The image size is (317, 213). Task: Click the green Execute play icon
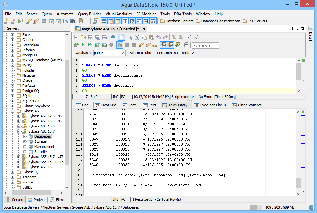pos(83,45)
